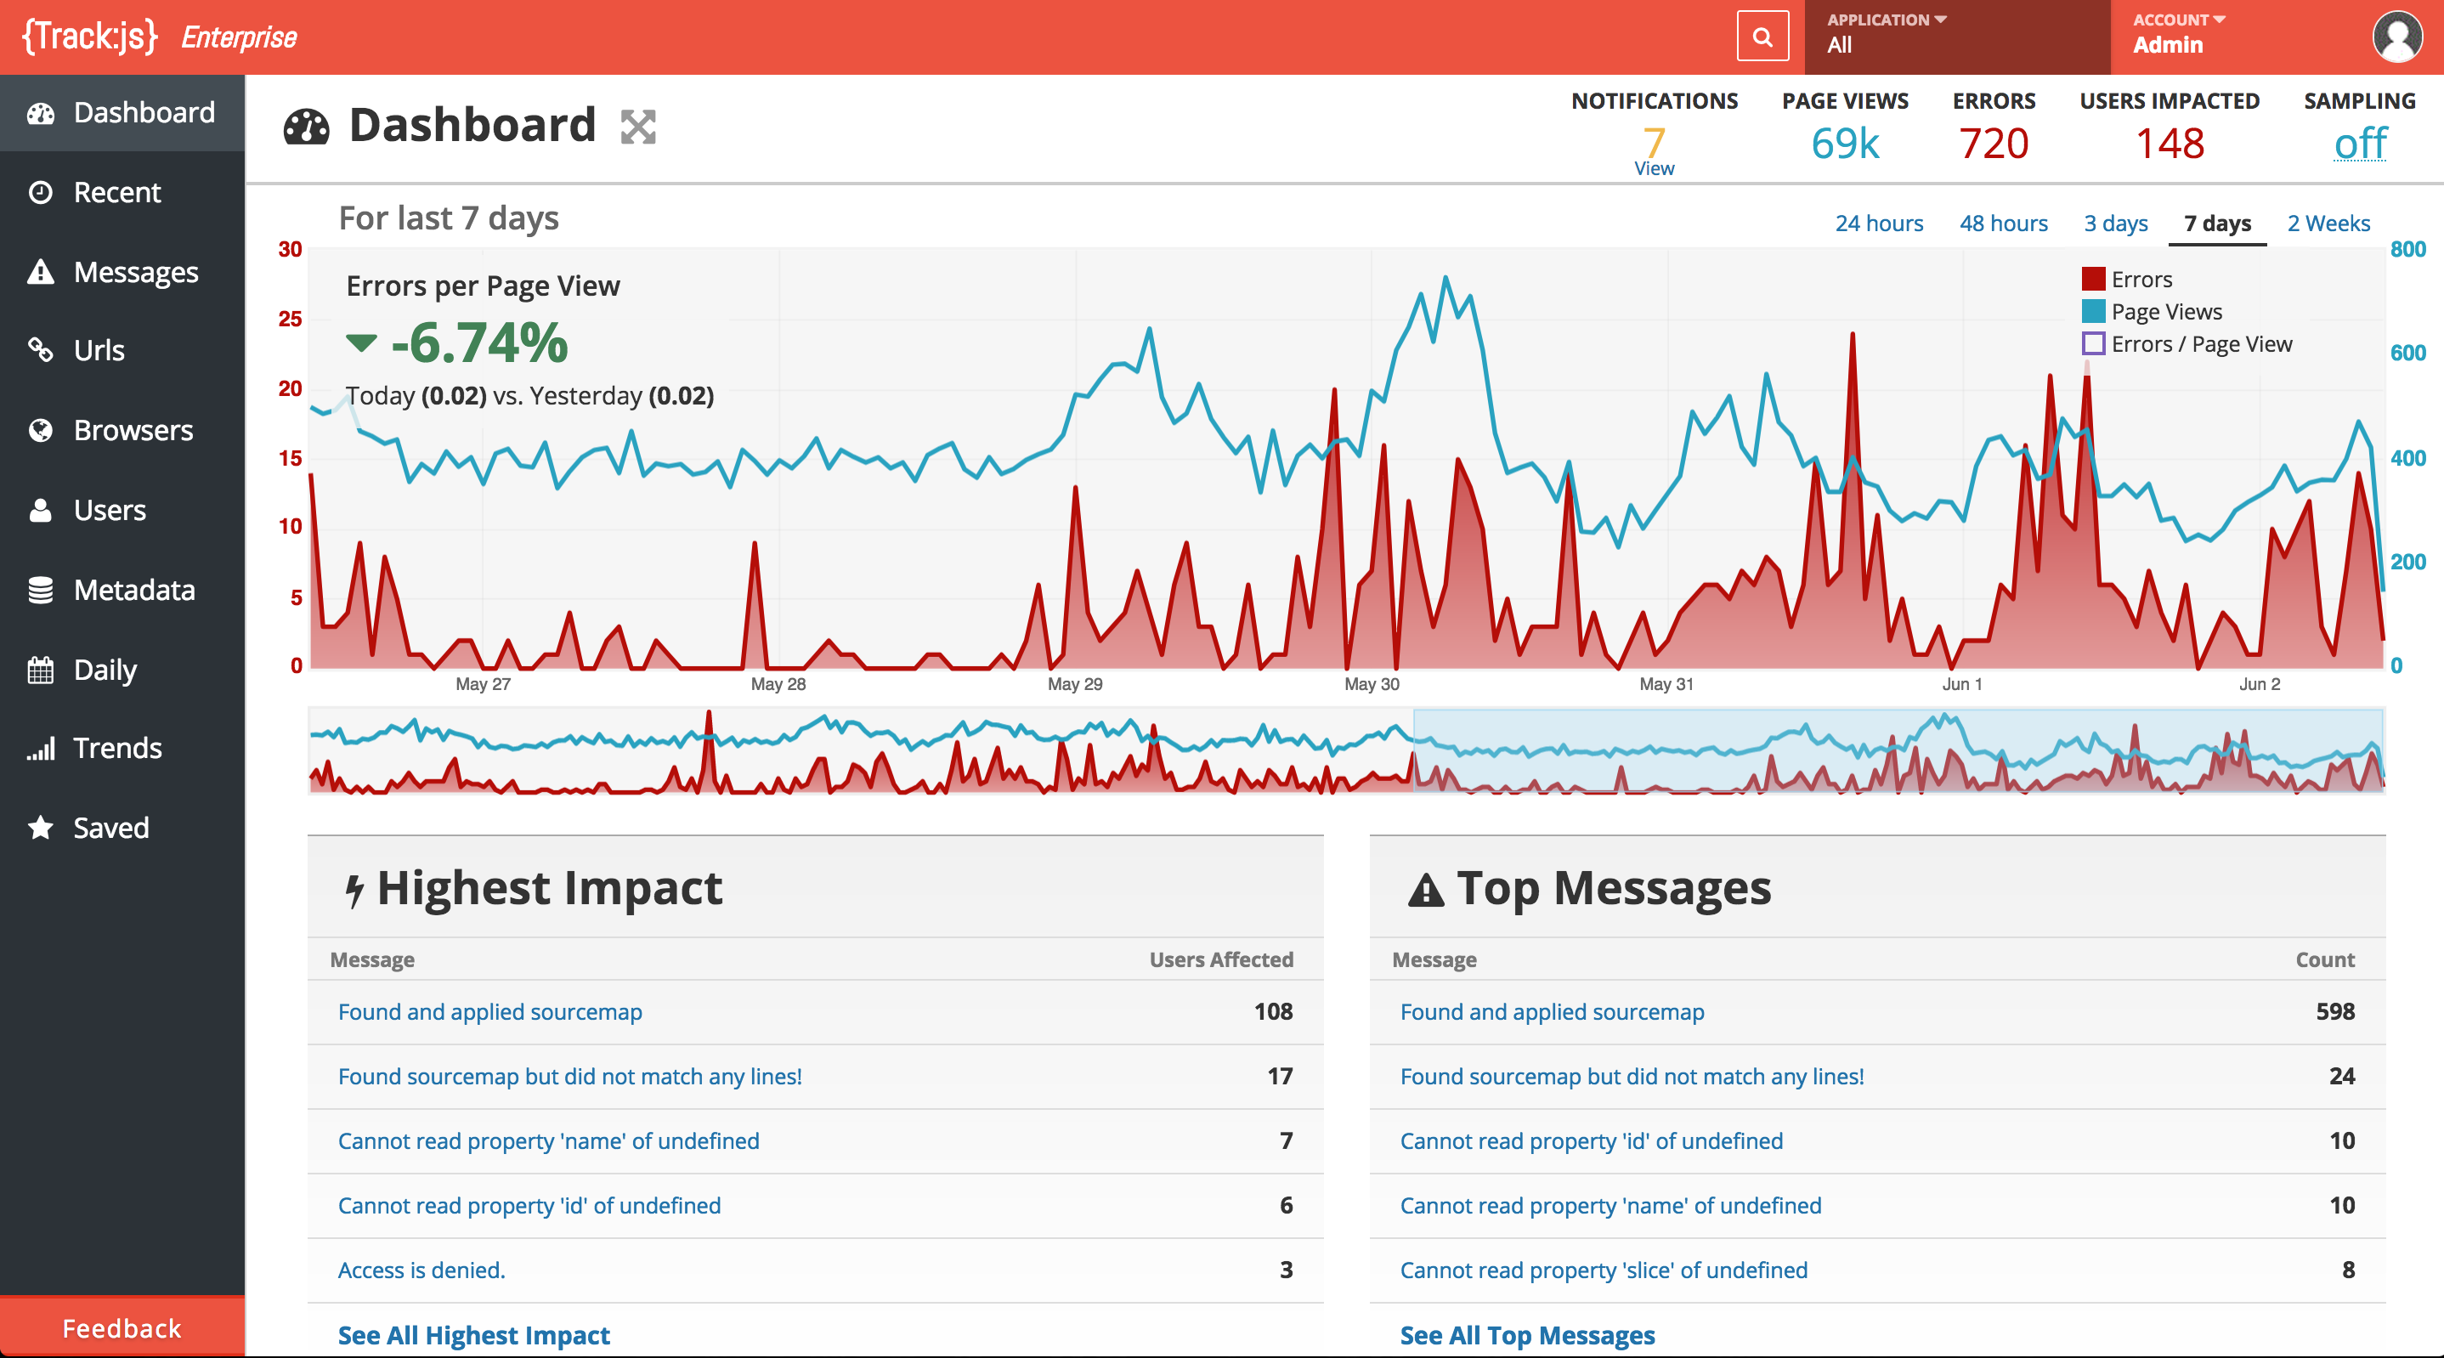Image resolution: width=2444 pixels, height=1358 pixels.
Task: Enable Errors / Page View legend checkbox
Action: [2093, 343]
